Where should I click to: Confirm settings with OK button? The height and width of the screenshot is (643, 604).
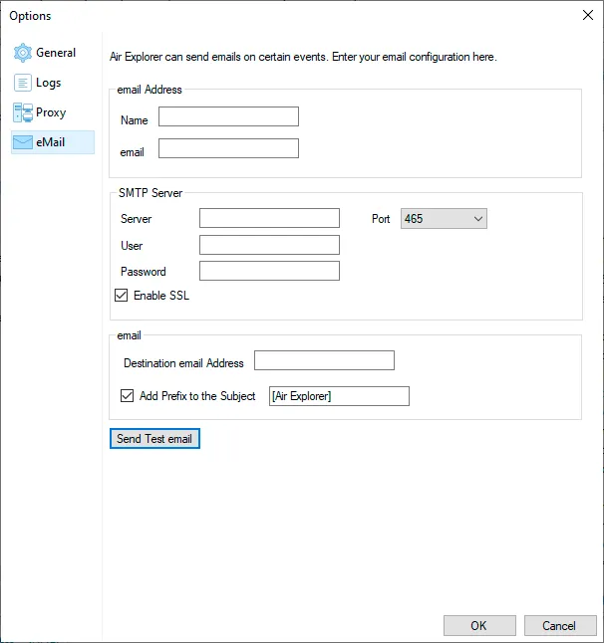click(479, 625)
